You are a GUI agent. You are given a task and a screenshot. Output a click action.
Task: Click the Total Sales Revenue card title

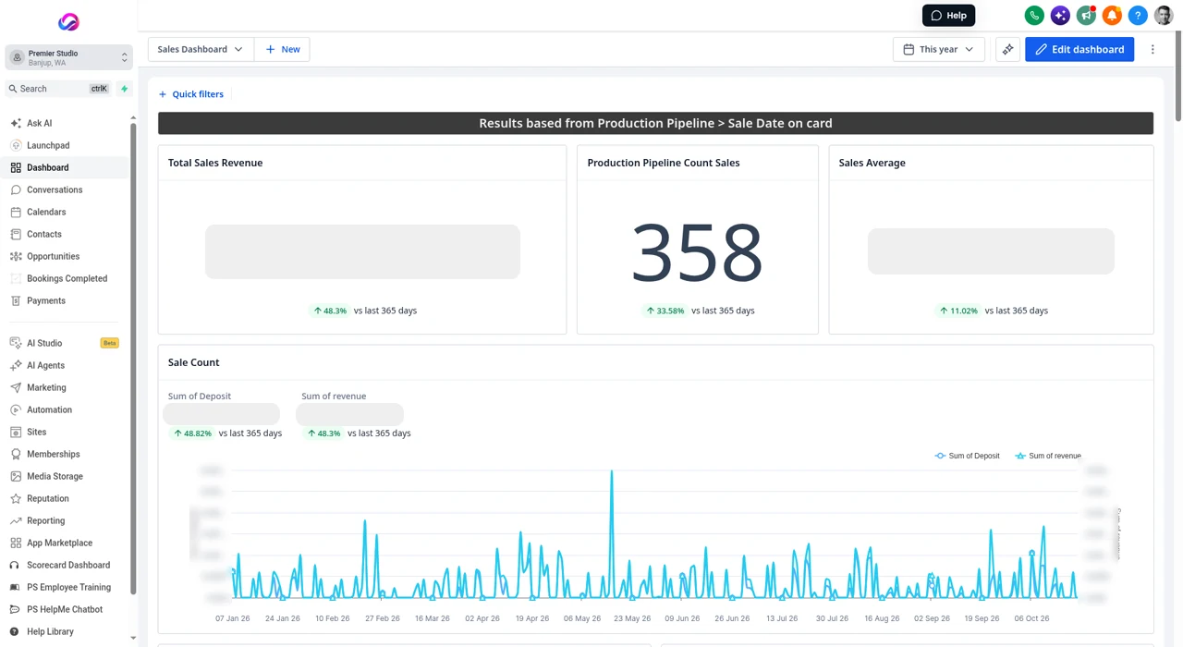click(x=215, y=163)
